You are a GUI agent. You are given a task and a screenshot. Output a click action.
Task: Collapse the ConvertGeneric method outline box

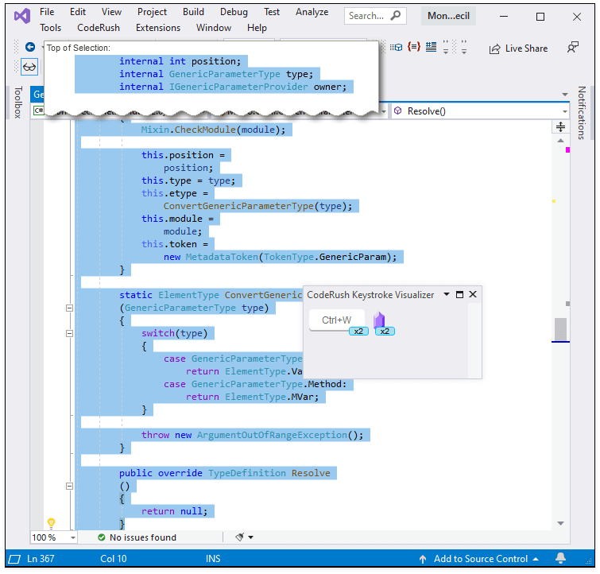point(69,308)
